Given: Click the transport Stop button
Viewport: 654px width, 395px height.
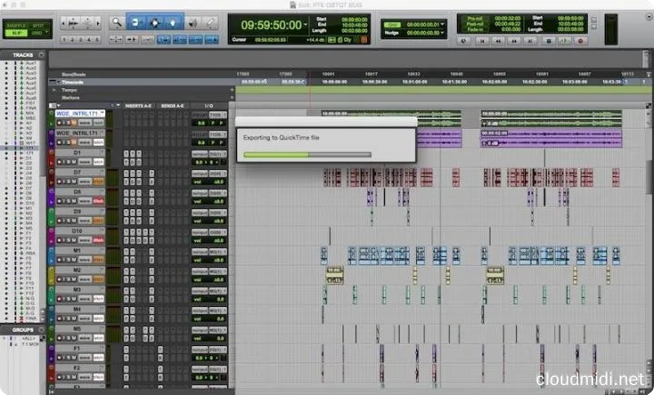Looking at the screenshot, I should [548, 41].
